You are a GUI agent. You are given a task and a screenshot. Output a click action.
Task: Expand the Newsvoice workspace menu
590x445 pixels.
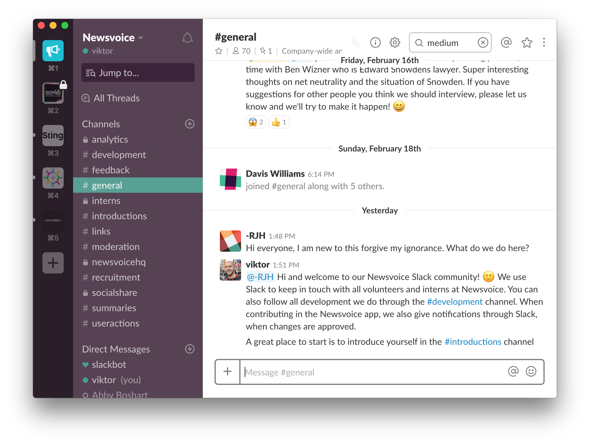coord(113,38)
